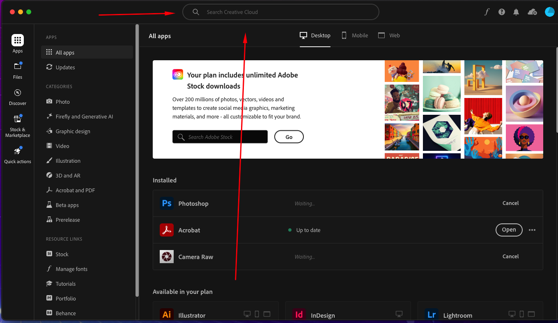Switch to the Web tab
This screenshot has height=323, width=558.
click(x=389, y=36)
